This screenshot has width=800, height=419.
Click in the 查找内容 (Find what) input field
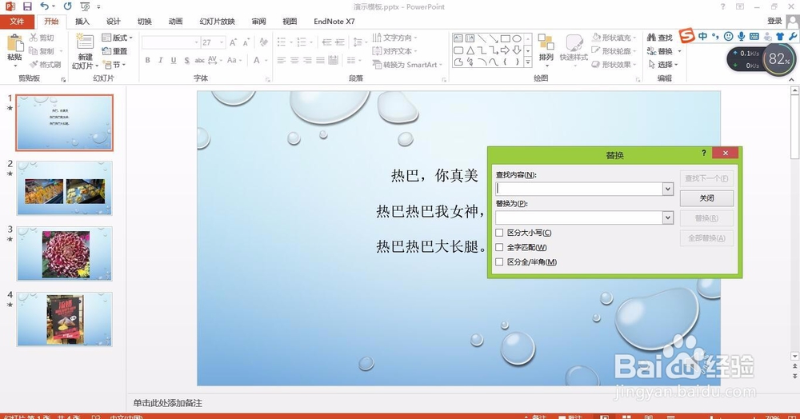pyautogui.click(x=579, y=190)
